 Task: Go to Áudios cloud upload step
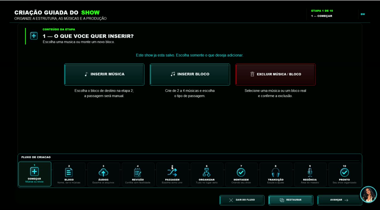tap(103, 172)
